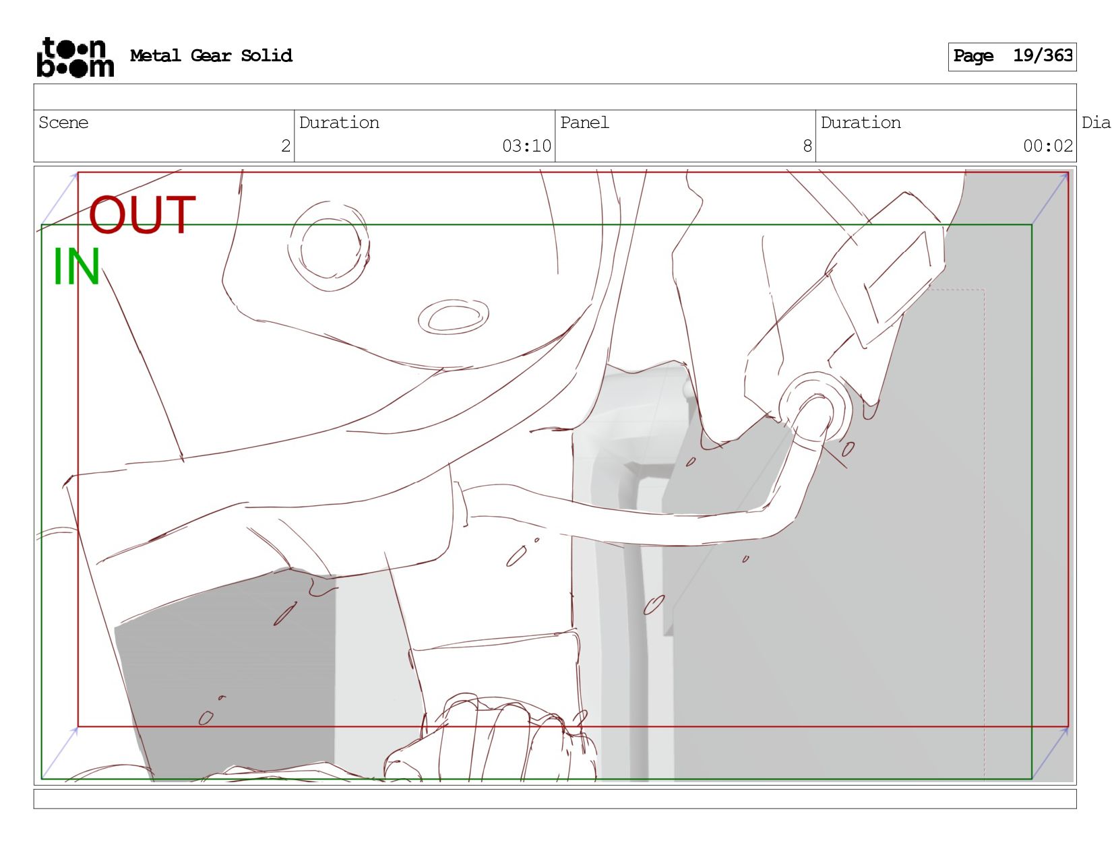Click the scene number '2'
Screen dimensions: 1112x859
coord(286,146)
